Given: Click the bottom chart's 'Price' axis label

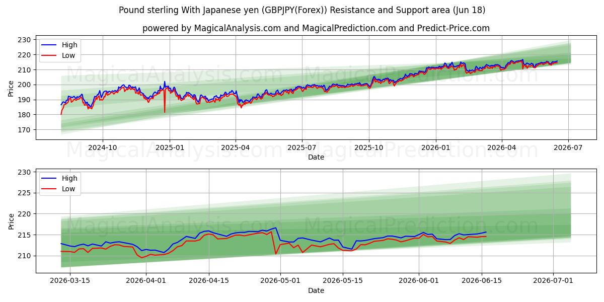Looking at the screenshot, I should click(x=11, y=221).
